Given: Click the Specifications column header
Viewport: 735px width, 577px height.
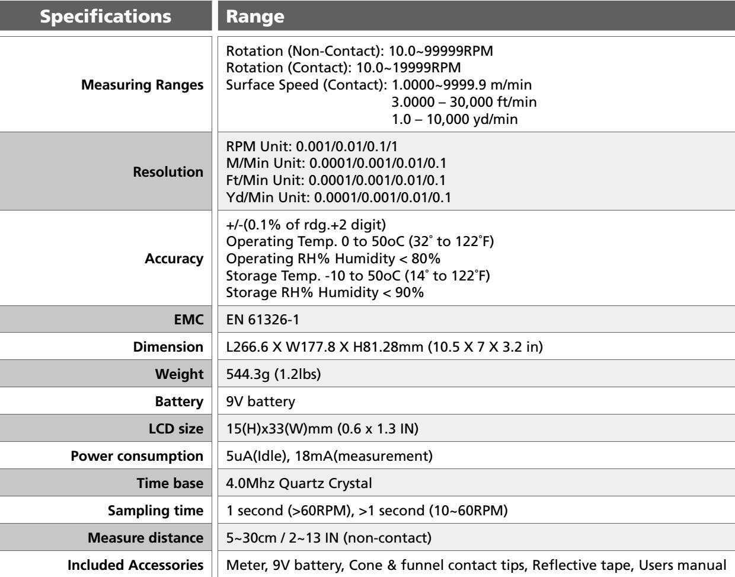Looking at the screenshot, I should (x=106, y=15).
